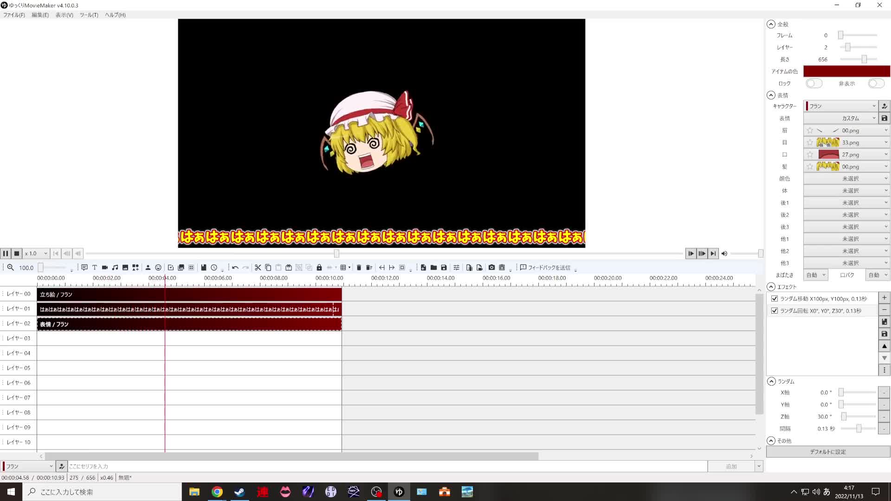Click the add text item icon
The width and height of the screenshot is (891, 501).
click(95, 268)
